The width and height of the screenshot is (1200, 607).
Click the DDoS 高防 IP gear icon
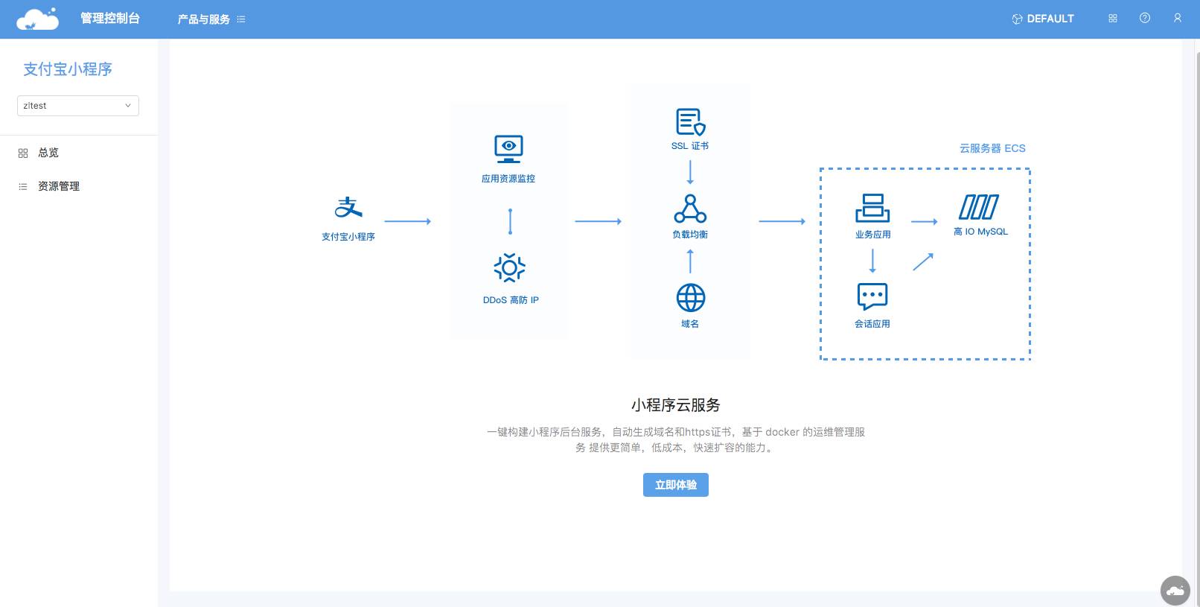click(x=510, y=267)
